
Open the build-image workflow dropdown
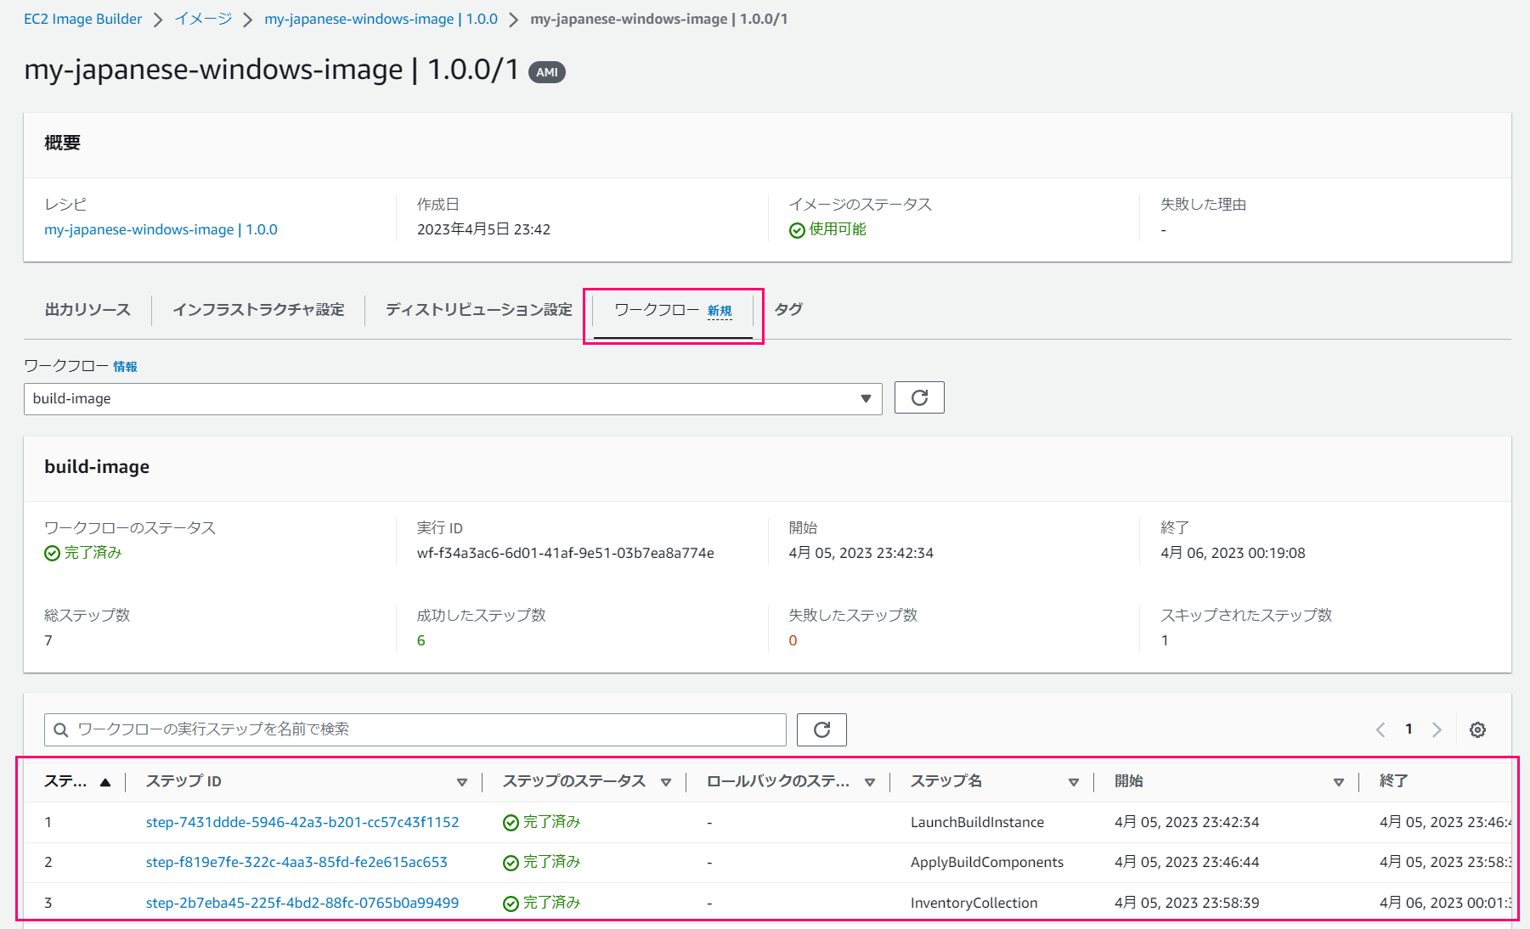(453, 398)
